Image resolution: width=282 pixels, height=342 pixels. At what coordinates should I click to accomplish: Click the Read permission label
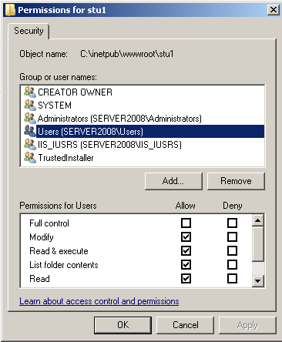(39, 279)
